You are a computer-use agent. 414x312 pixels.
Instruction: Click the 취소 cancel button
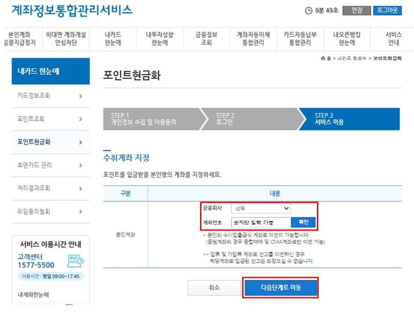(214, 288)
